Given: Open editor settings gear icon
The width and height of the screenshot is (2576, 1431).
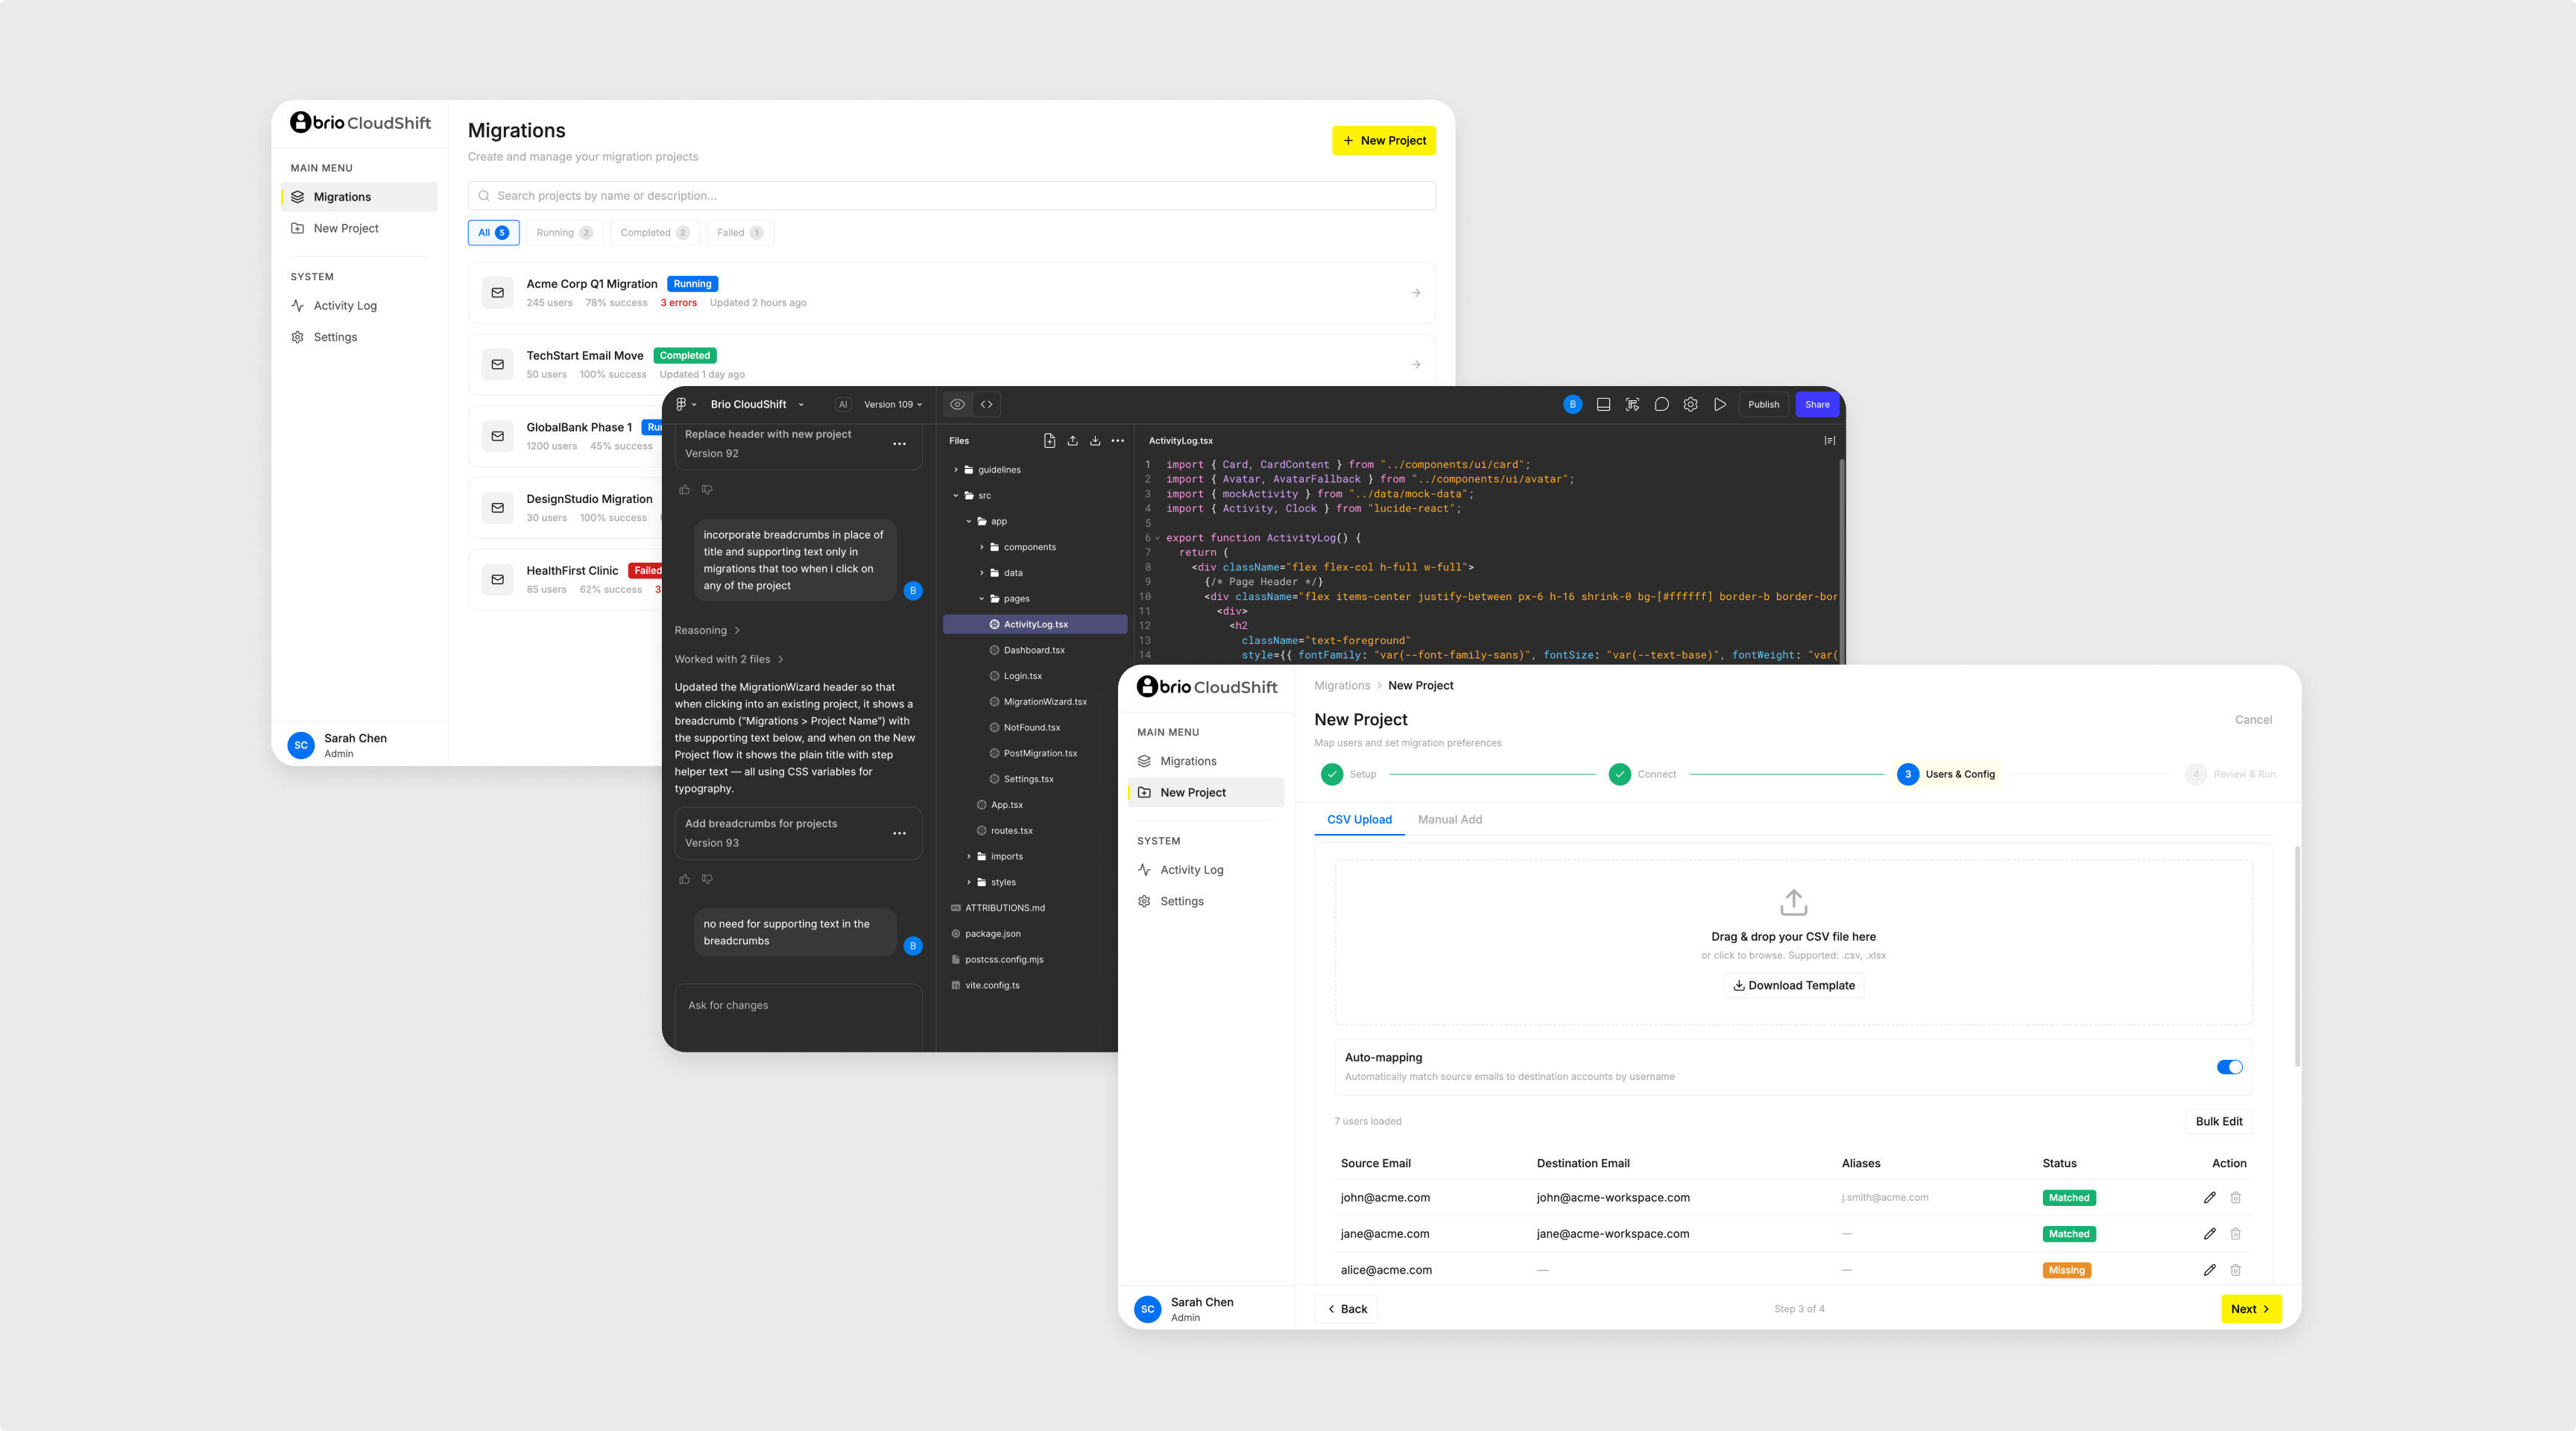Looking at the screenshot, I should tap(1690, 404).
